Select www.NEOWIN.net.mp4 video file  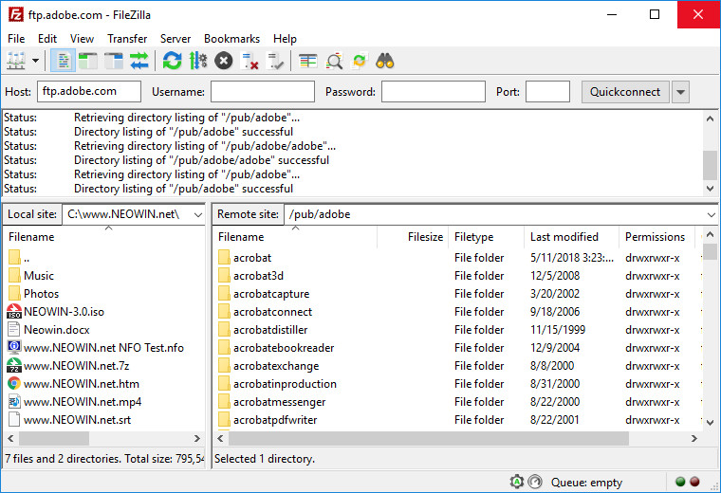tap(105, 402)
